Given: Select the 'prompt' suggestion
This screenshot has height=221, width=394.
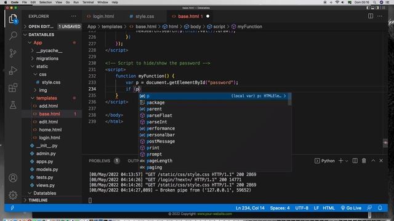Looking at the screenshot, I should 215,154.
